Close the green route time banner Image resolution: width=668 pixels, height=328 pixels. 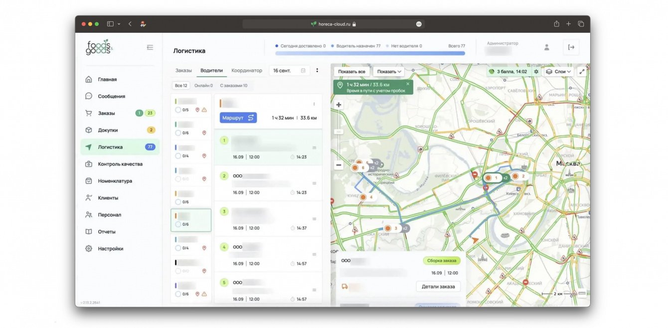point(408,84)
